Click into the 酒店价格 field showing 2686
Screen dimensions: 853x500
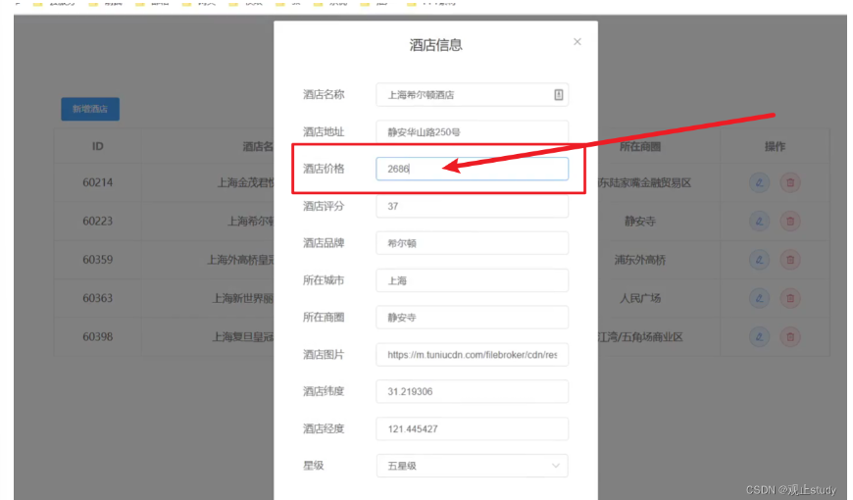[x=473, y=169]
